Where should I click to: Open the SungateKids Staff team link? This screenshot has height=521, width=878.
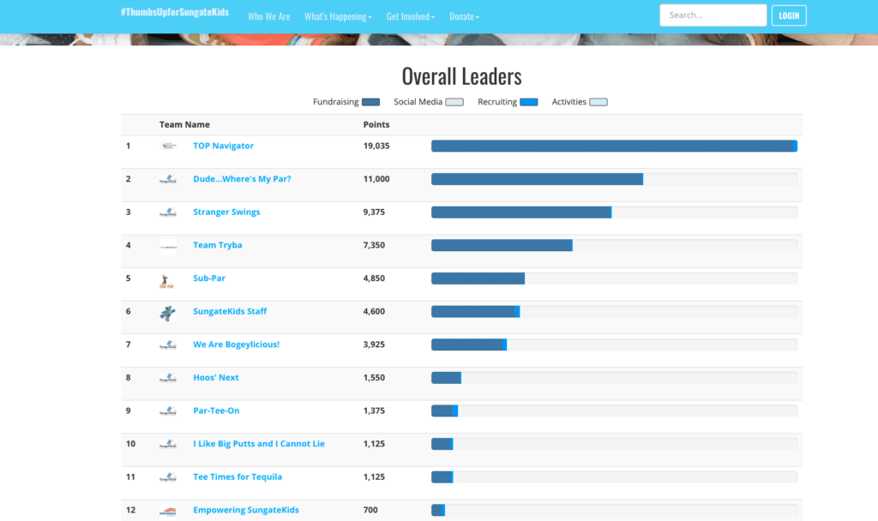230,310
